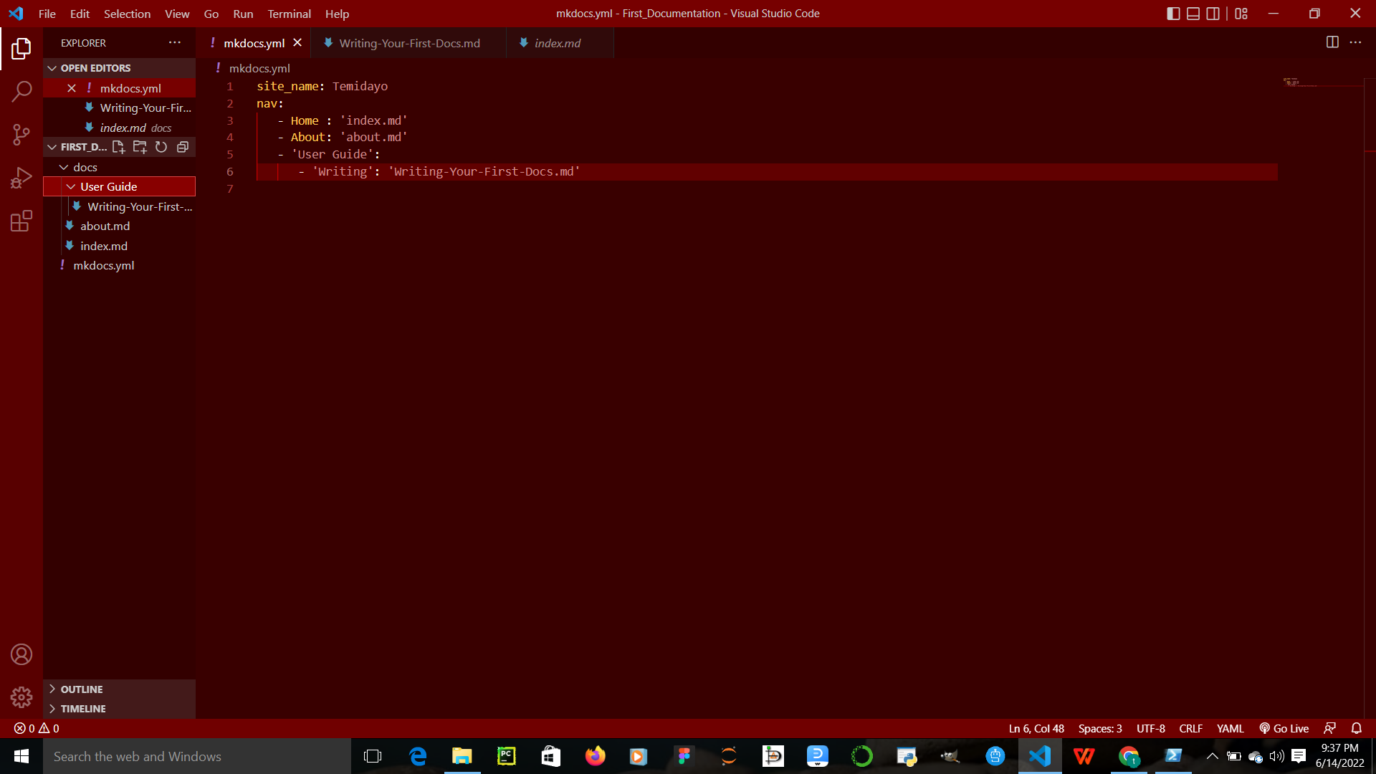Collapse all folders in the explorer
The height and width of the screenshot is (774, 1376).
coord(182,147)
